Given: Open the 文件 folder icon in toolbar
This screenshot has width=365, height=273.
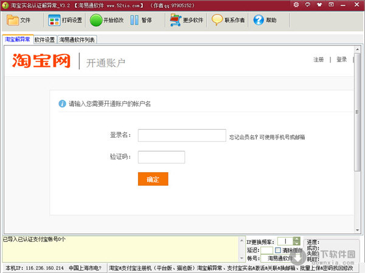Looking at the screenshot, I should [x=13, y=20].
